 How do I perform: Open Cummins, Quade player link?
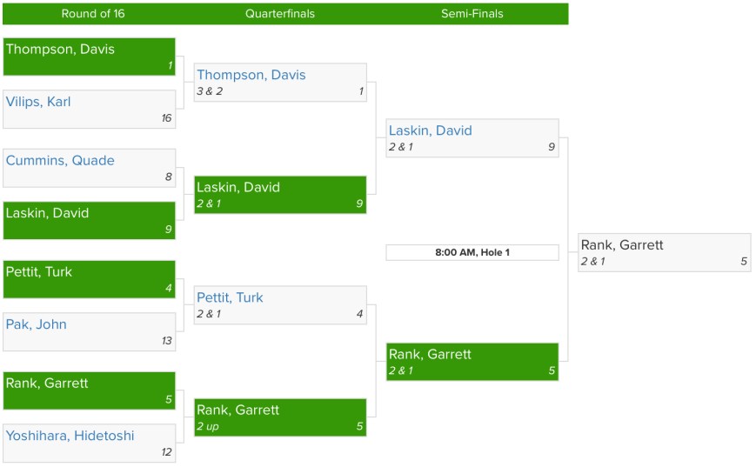[x=60, y=161]
